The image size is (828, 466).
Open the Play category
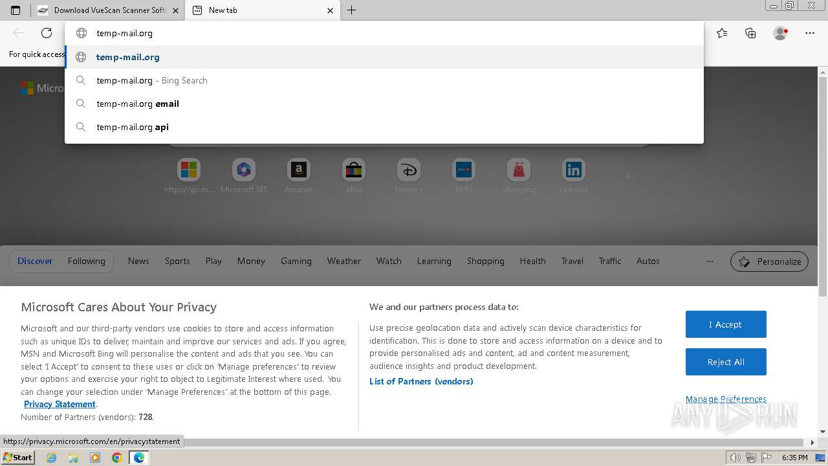coord(213,261)
